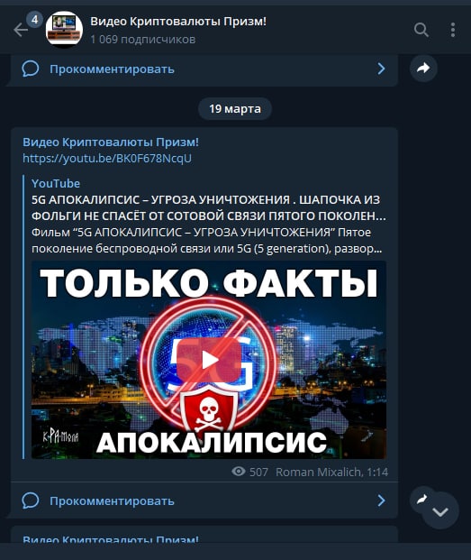Open the video preview title 5G АПОКАЛИПСИС
The height and width of the screenshot is (560, 471).
tap(209, 207)
